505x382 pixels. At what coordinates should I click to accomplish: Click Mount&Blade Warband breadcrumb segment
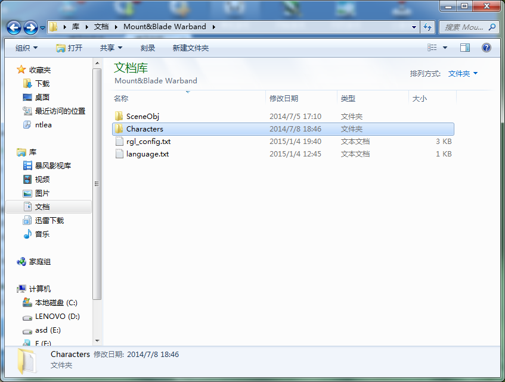point(165,27)
